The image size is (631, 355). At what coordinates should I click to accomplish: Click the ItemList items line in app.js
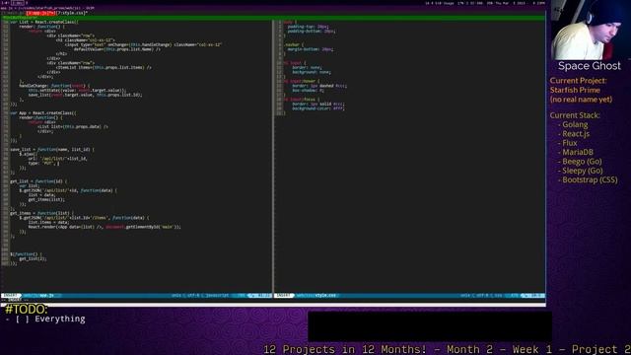tap(104, 67)
